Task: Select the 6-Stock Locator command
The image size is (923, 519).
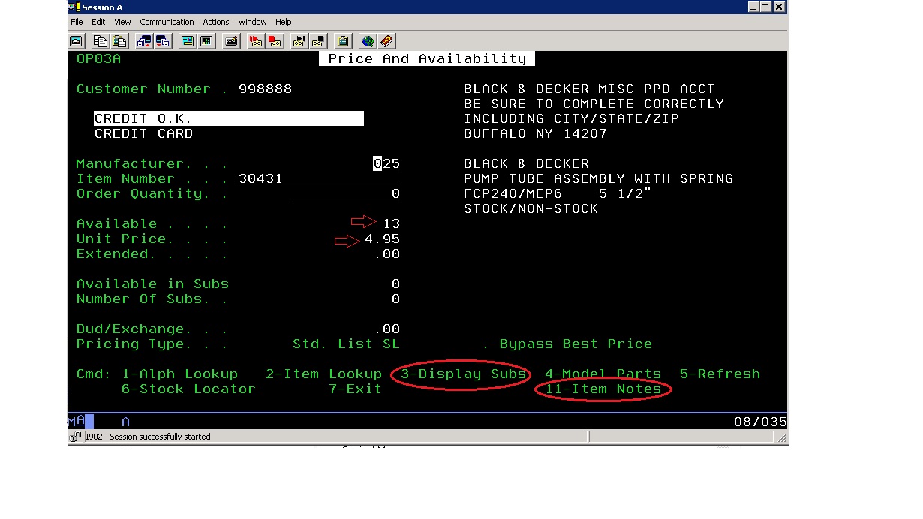Action: [x=188, y=388]
